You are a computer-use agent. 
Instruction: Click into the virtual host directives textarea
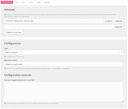coord(64,92)
